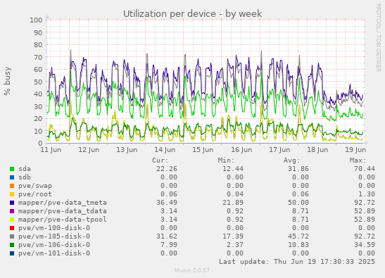Click the '50' y-axis tick label
This screenshot has height=278, width=385.
38,82
